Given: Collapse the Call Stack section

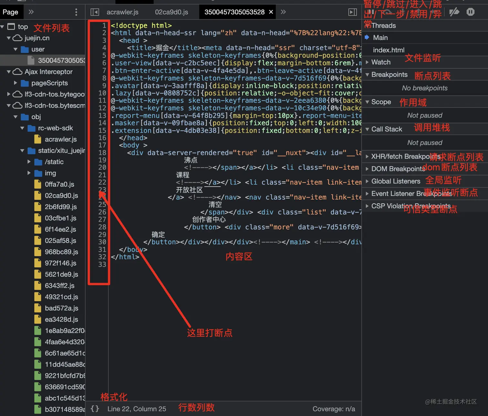Looking at the screenshot, I should click(x=367, y=129).
